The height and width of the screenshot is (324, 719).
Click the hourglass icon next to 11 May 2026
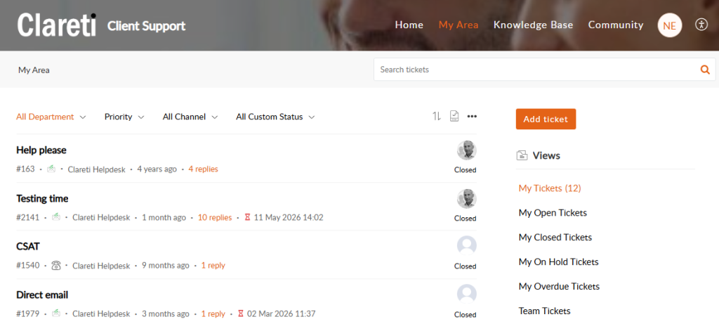[248, 217]
